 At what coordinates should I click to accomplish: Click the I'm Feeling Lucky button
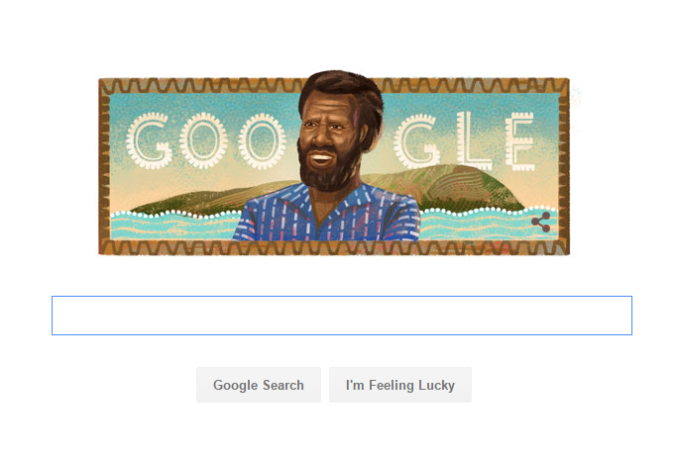point(400,385)
